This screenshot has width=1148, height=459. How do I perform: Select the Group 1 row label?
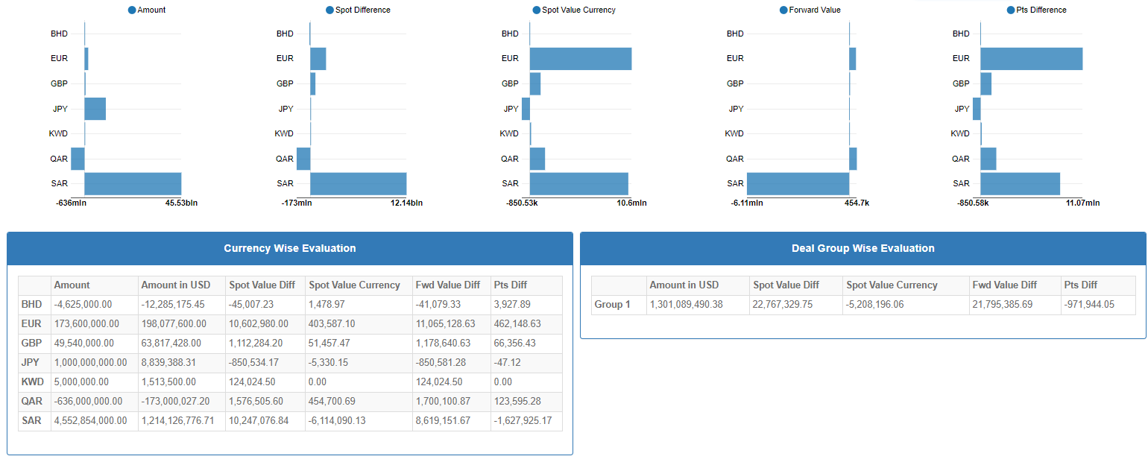click(612, 305)
